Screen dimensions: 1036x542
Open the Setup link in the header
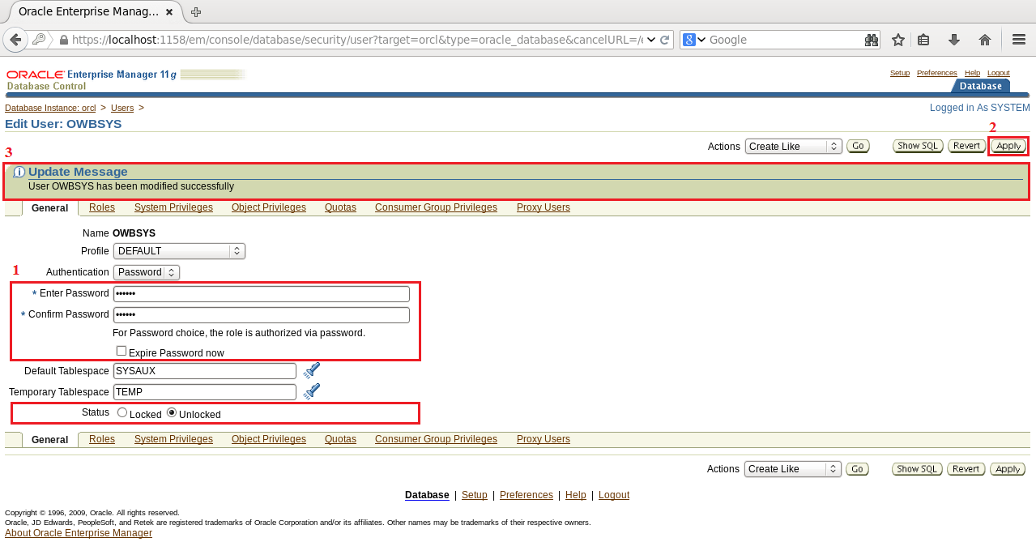pos(900,73)
